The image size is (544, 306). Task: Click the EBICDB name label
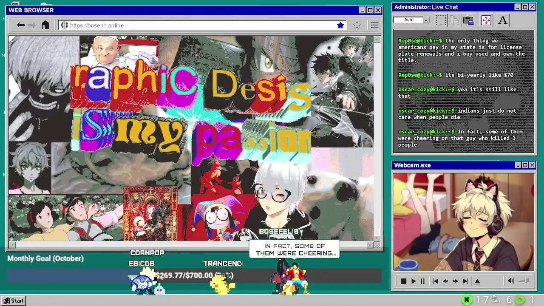(x=142, y=264)
